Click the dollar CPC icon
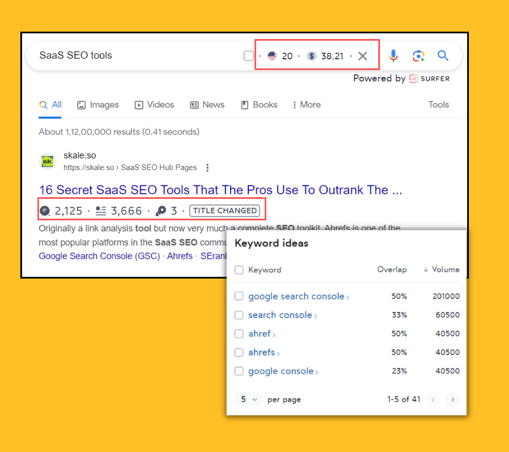The height and width of the screenshot is (452, 509). click(x=311, y=56)
